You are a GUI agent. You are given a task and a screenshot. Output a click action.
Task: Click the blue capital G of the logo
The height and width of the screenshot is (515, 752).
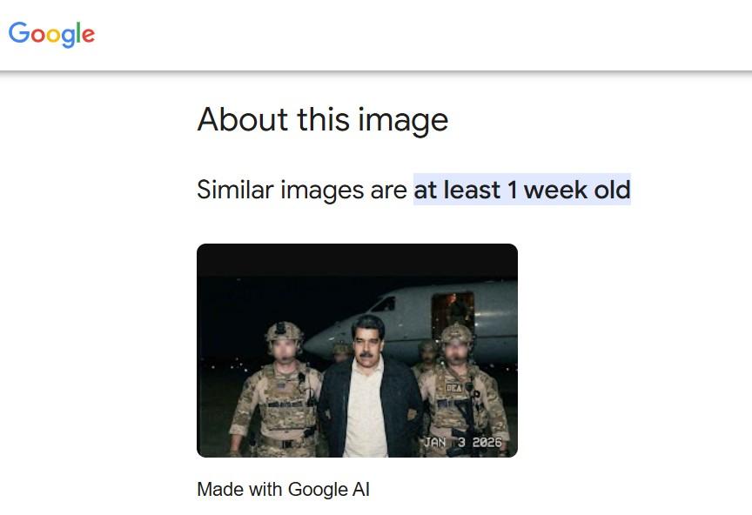click(x=18, y=33)
